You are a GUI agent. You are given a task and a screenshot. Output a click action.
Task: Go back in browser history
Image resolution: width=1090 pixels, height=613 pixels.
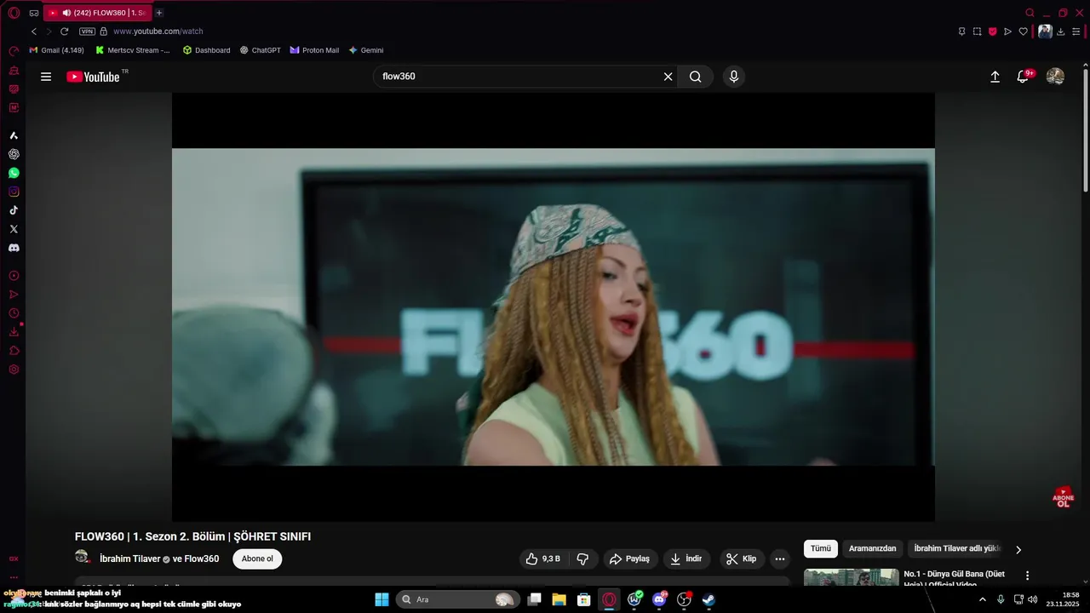point(34,32)
